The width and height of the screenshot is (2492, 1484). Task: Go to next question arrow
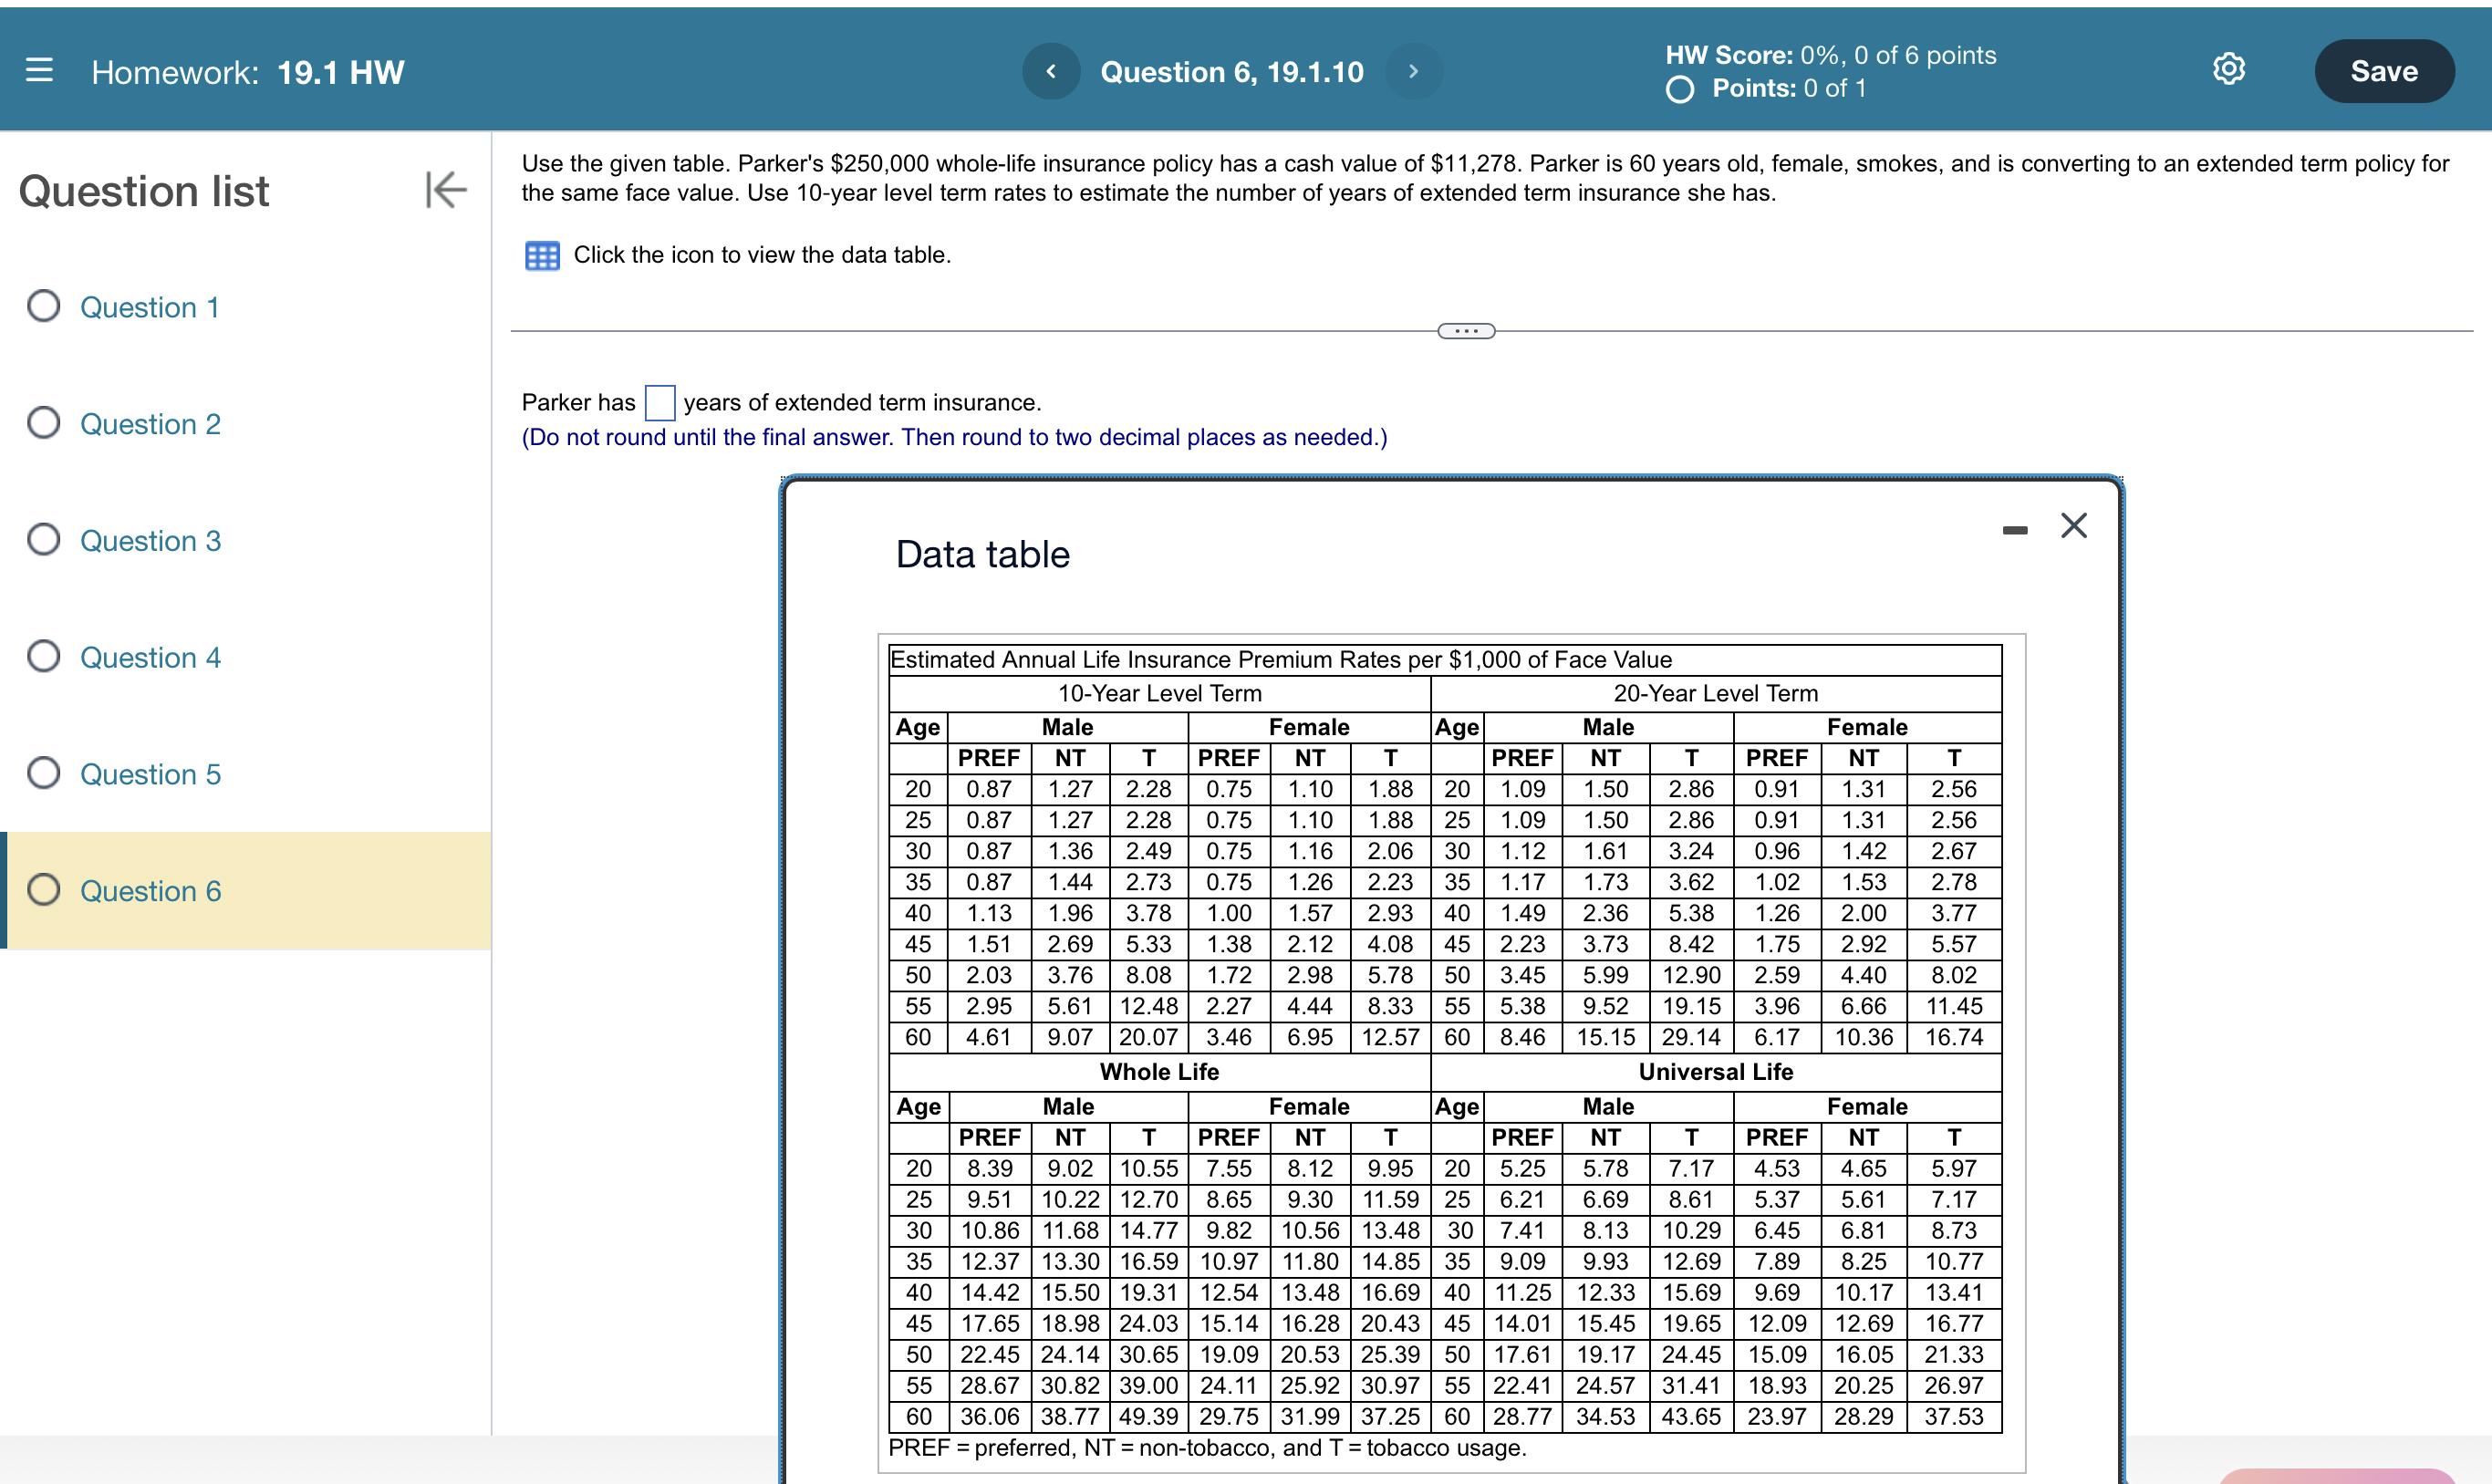[1413, 71]
